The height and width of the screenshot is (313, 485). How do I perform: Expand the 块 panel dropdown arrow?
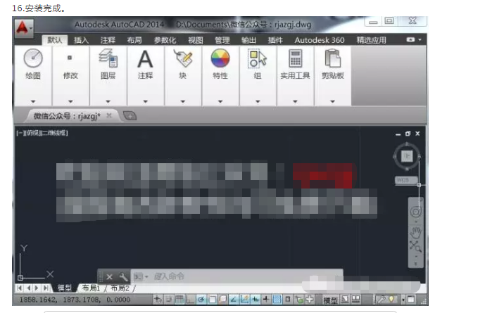[x=183, y=101]
